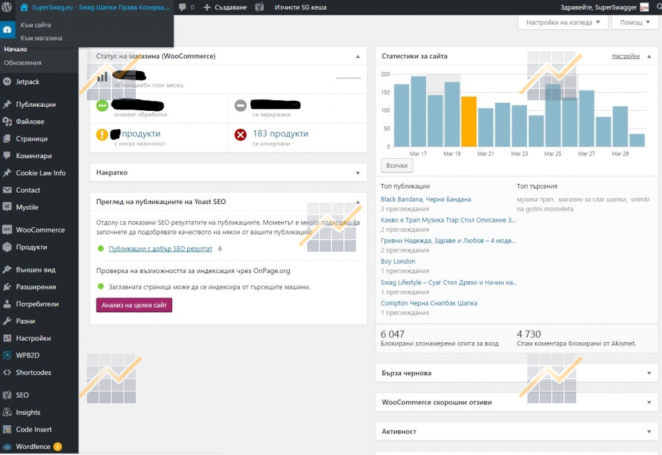
Task: Click the Продукти box icon
Action: (7, 247)
